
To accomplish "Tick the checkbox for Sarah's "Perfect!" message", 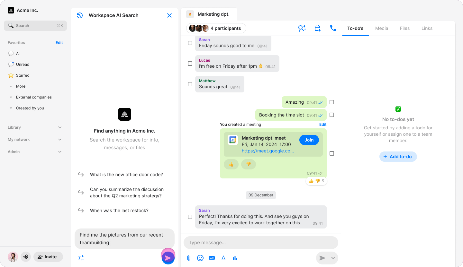I will (190, 217).
